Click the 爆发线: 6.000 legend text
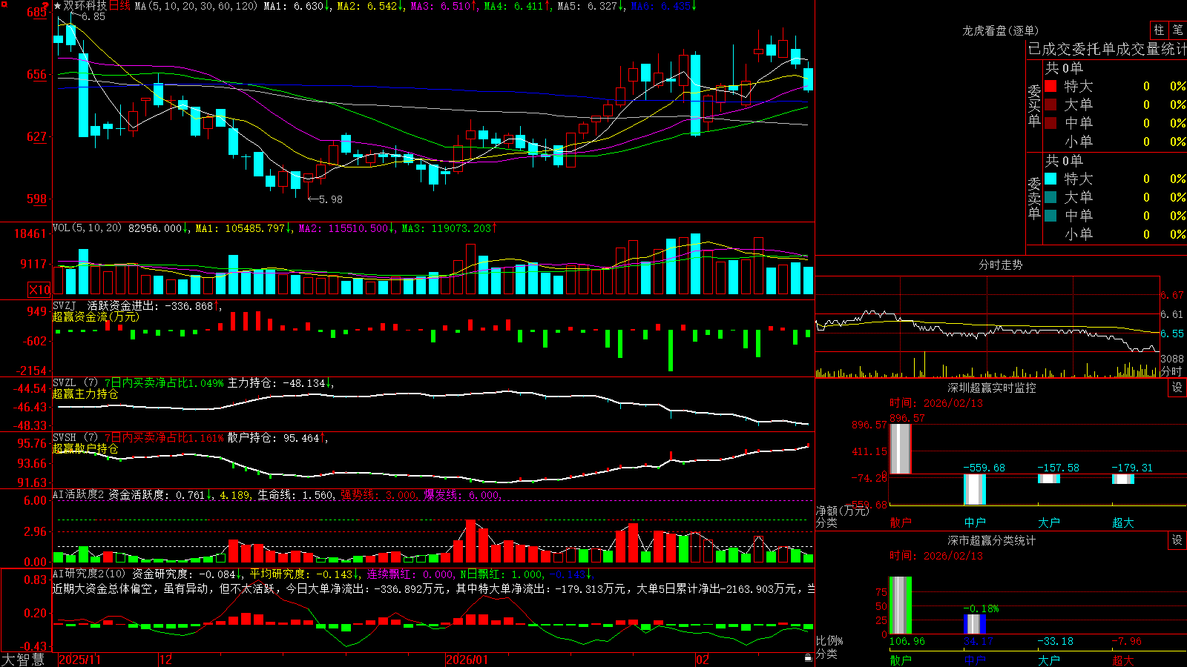This screenshot has width=1187, height=667. click(x=462, y=494)
